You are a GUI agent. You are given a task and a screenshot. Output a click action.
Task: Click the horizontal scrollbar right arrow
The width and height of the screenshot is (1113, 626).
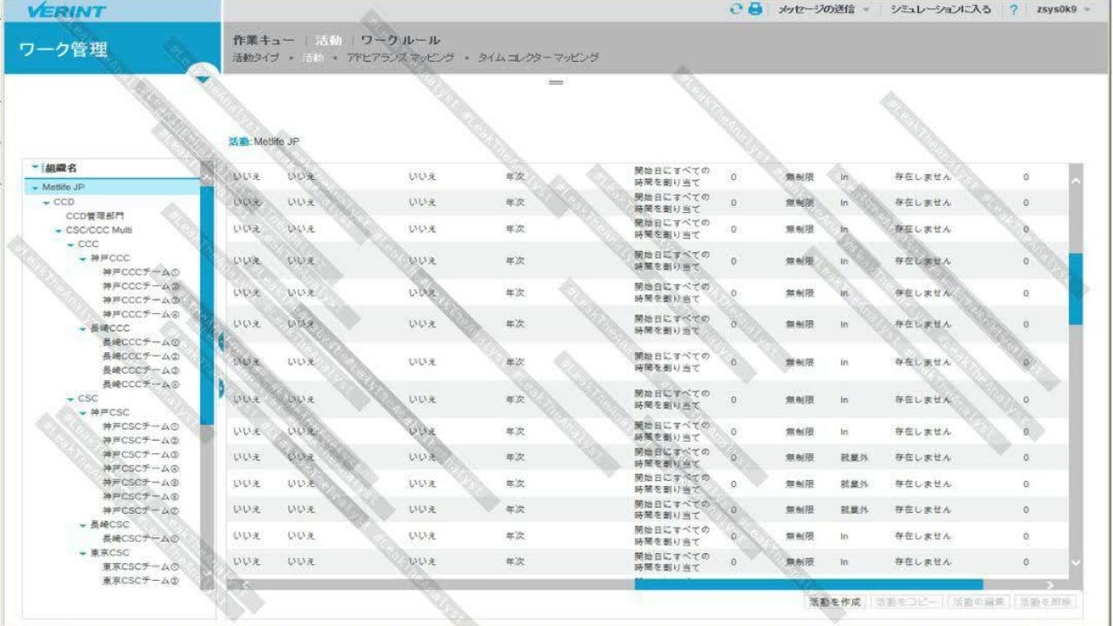tap(1050, 585)
